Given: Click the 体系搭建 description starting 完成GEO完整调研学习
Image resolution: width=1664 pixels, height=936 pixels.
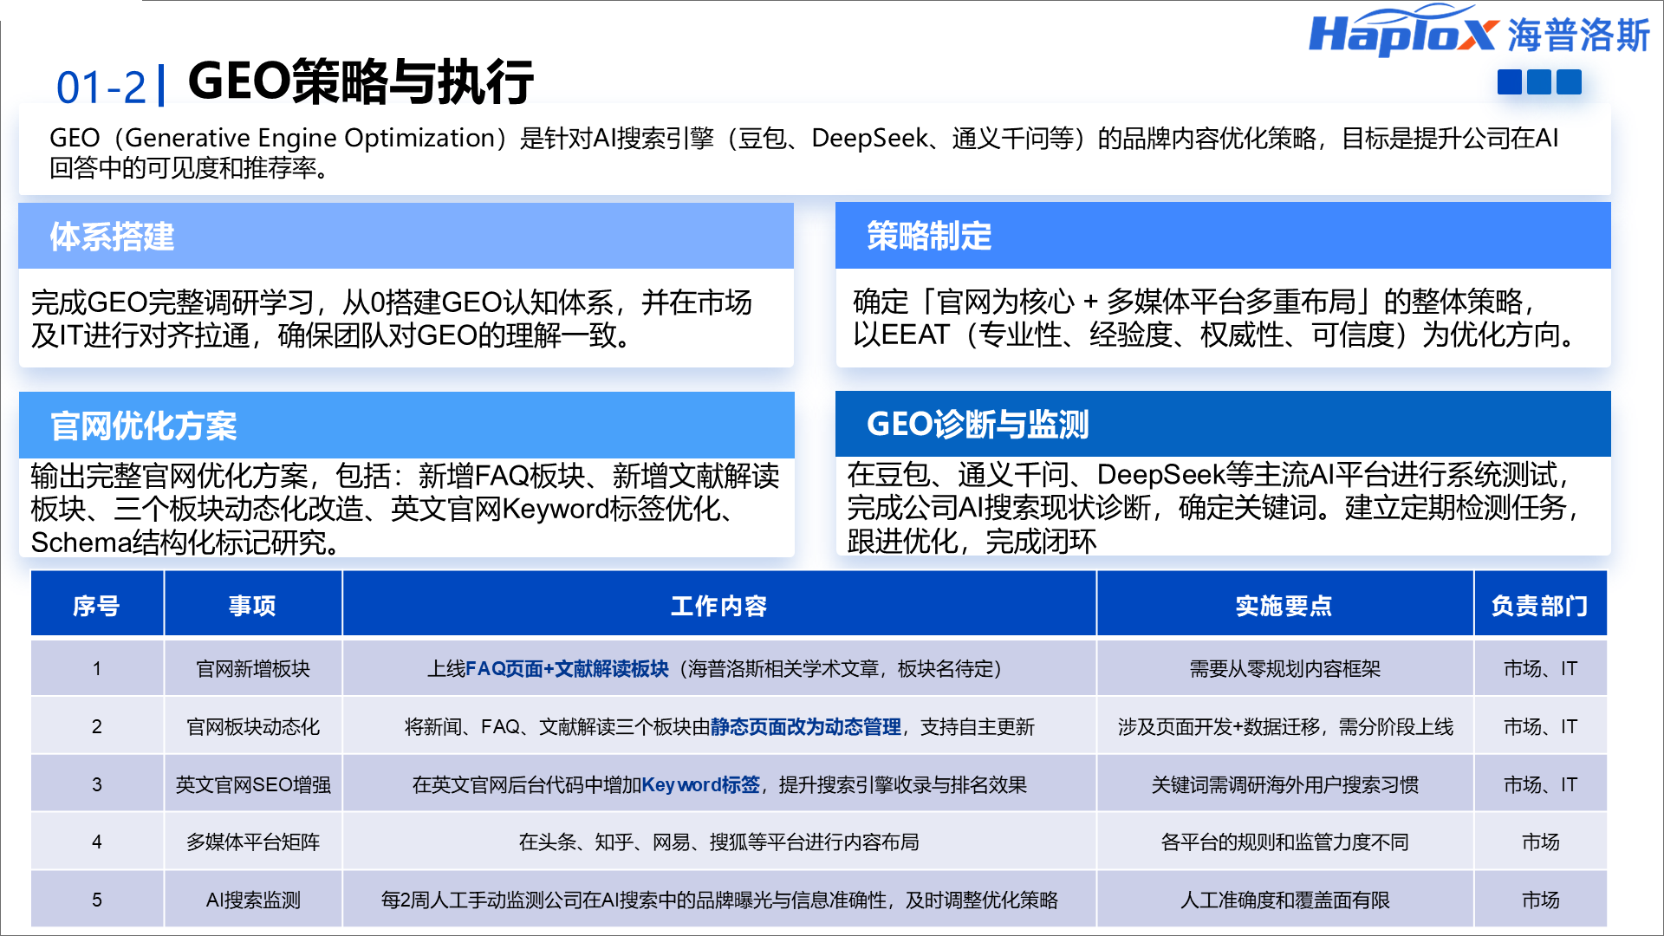Looking at the screenshot, I should pyautogui.click(x=391, y=318).
